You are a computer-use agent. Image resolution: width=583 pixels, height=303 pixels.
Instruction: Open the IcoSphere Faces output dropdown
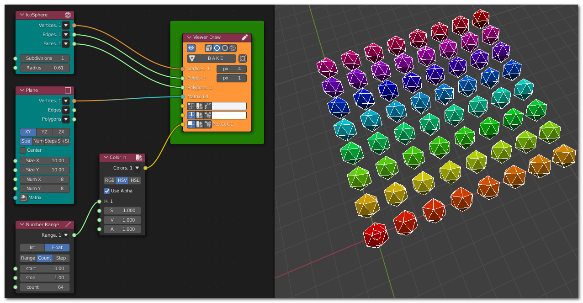pyautogui.click(x=66, y=44)
